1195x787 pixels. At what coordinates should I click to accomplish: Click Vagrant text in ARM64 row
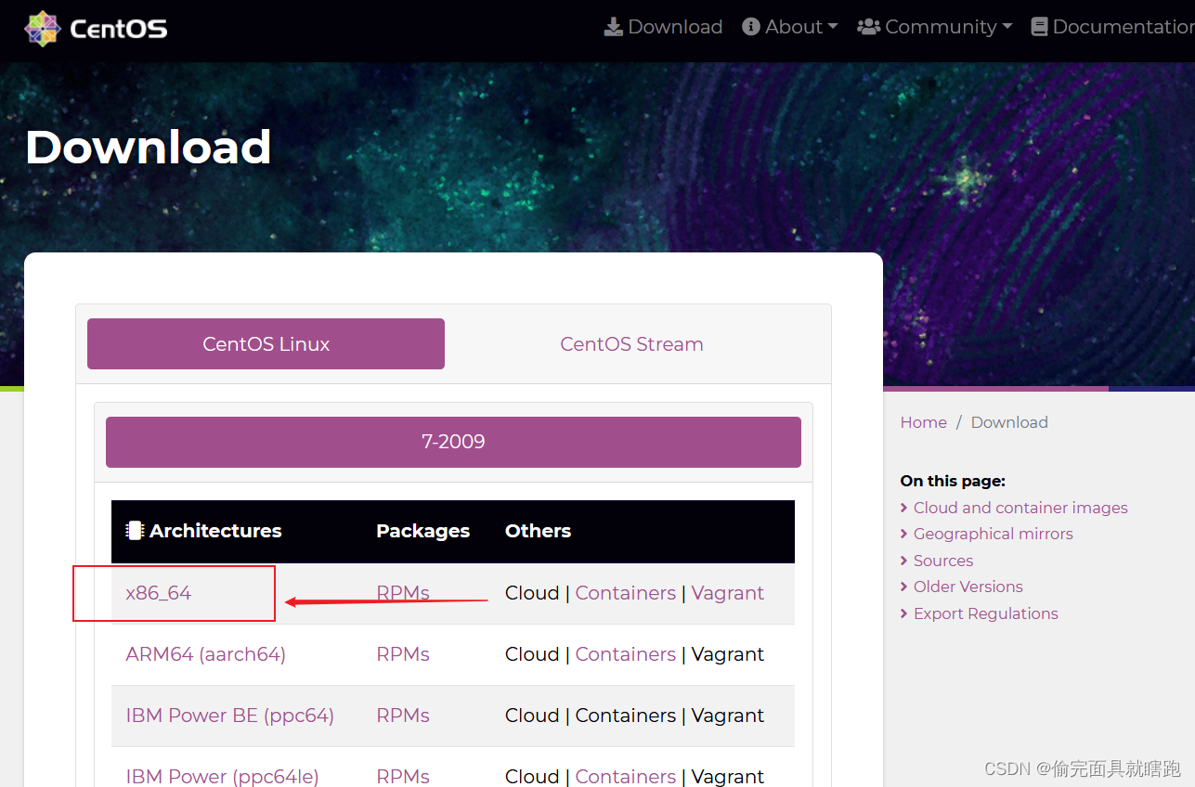(728, 654)
